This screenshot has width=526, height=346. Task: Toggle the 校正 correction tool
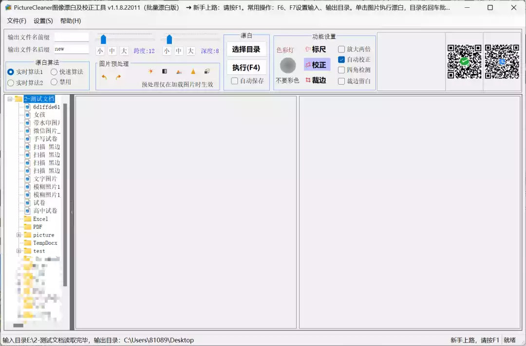pos(317,65)
